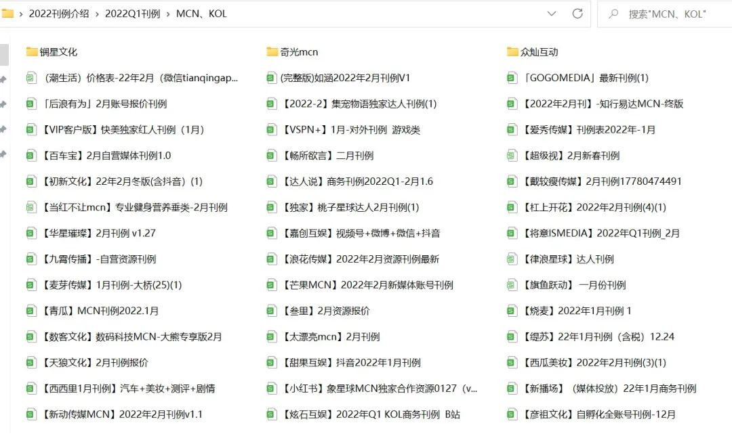Click the file icon beside 【超级视】2月新春刊例
Screen dimensions: 732x440
pyautogui.click(x=512, y=156)
